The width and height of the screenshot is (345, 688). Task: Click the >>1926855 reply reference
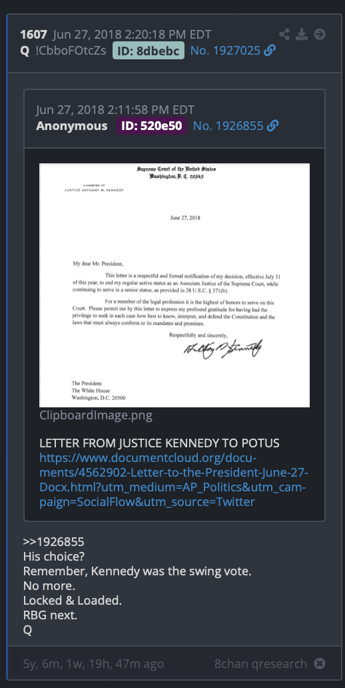coord(53,542)
